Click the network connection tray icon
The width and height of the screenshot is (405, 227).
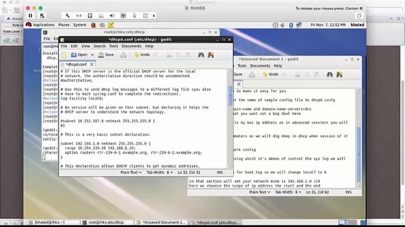pyautogui.click(x=299, y=25)
